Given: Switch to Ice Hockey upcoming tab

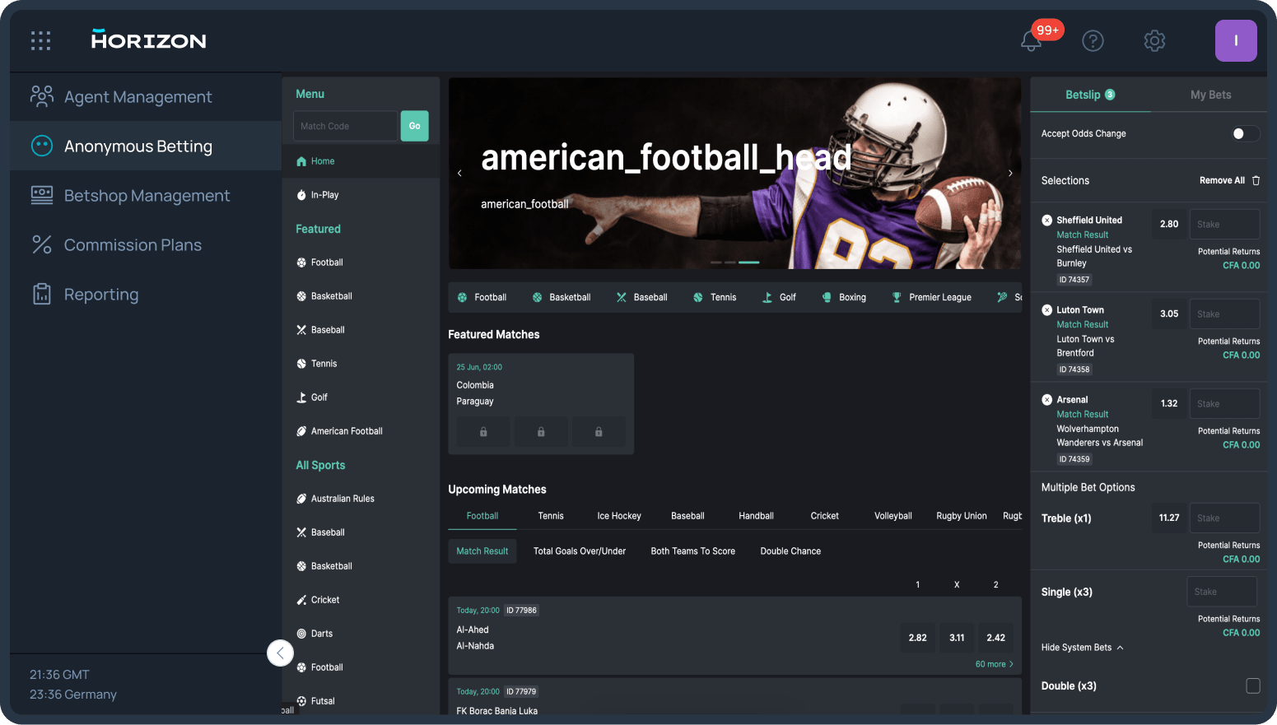Looking at the screenshot, I should tap(619, 516).
